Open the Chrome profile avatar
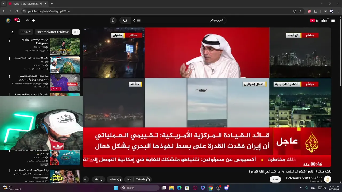Image resolution: width=342 pixels, height=192 pixels. [332, 11]
